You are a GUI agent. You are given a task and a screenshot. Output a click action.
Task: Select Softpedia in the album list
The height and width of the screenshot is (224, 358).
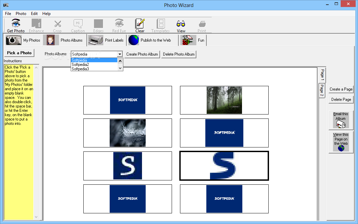[94, 60]
